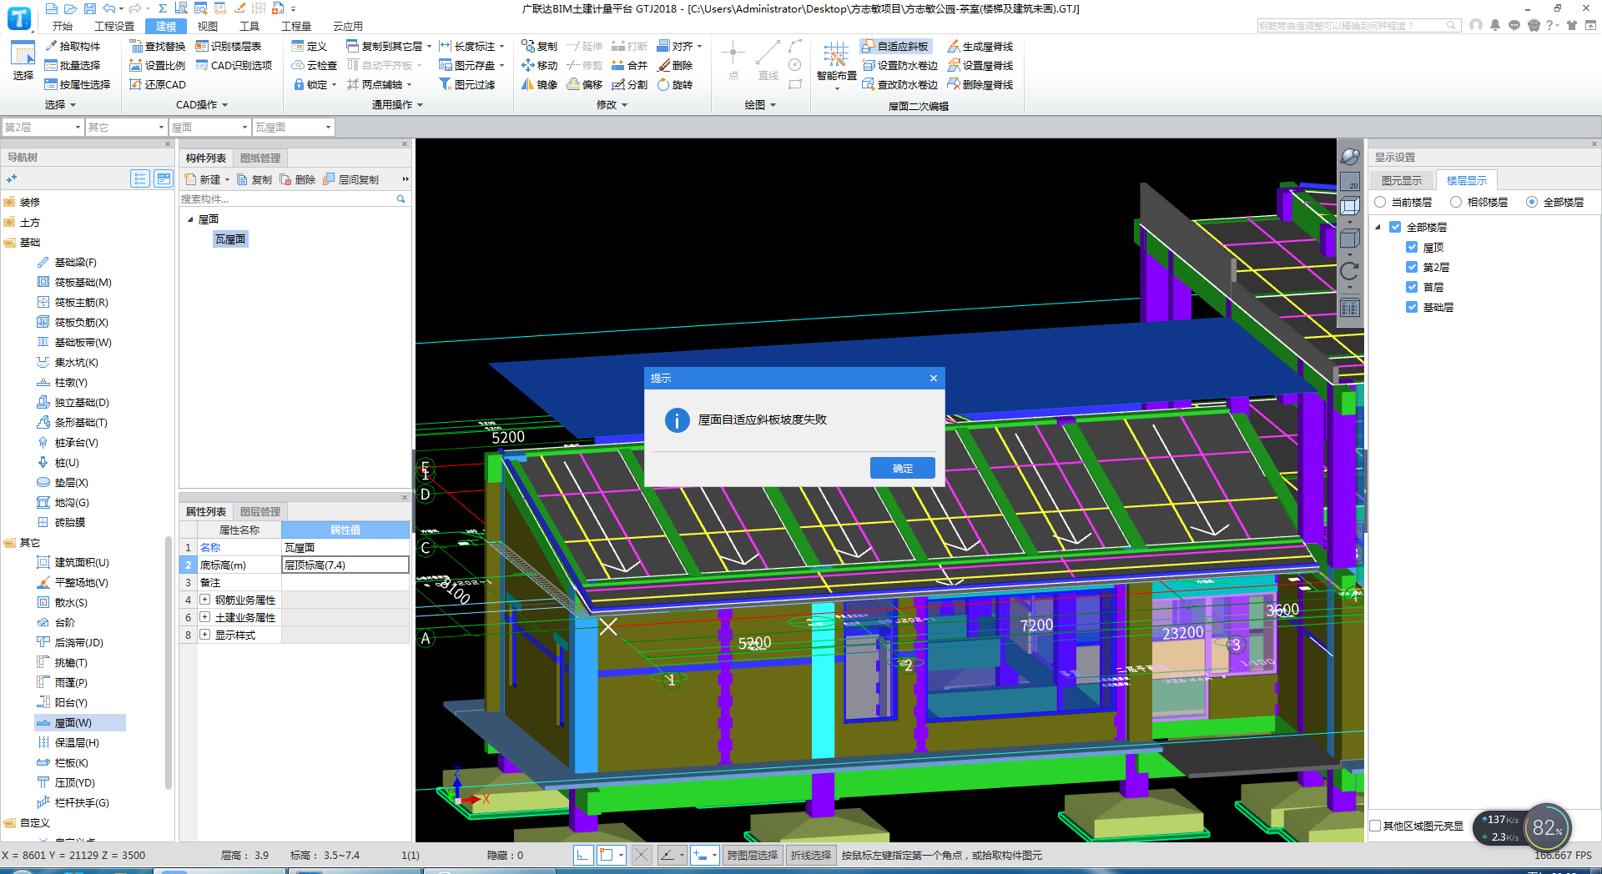
Task: Click the 两点辅轴 two-point auxiliary axis
Action: click(x=380, y=84)
